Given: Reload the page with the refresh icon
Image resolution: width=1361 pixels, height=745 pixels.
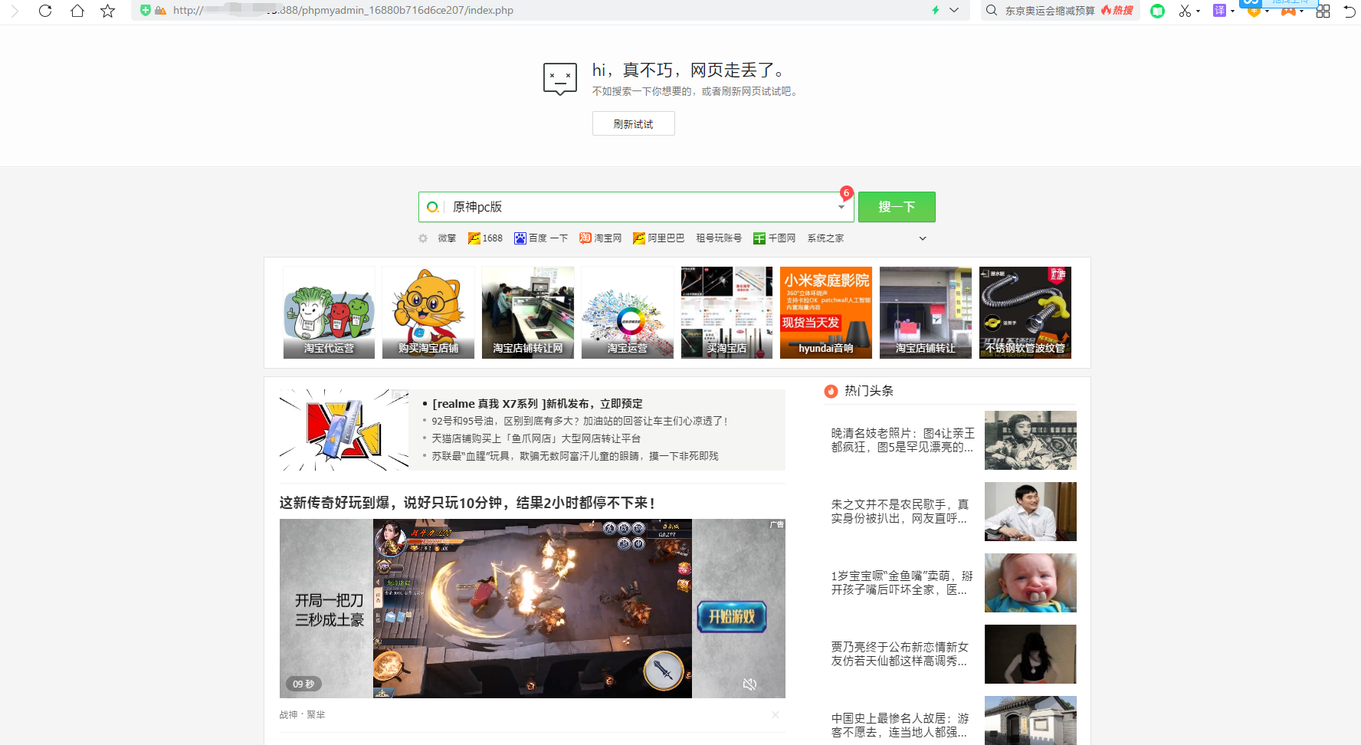Looking at the screenshot, I should [45, 11].
